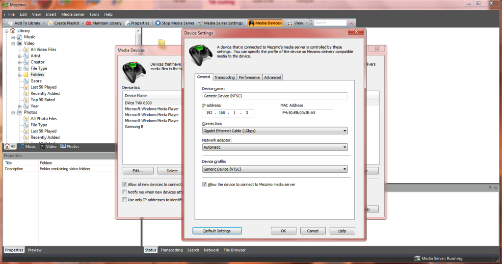Click the MAC Address field
The width and height of the screenshot is (502, 264).
click(x=307, y=113)
